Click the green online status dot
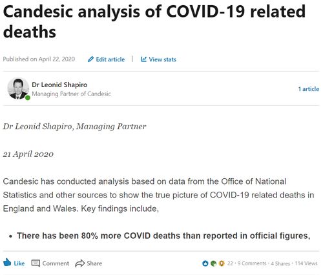Viewport: 323px width, 275px height. click(x=28, y=98)
